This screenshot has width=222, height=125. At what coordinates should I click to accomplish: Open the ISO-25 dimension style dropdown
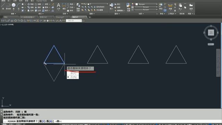pos(74,21)
